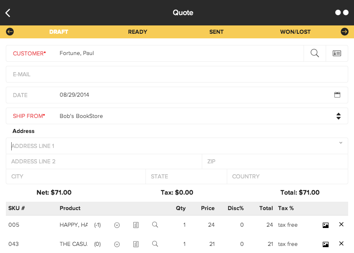The height and width of the screenshot is (253, 354).
Task: Open the customer contact card icon
Action: click(x=336, y=53)
